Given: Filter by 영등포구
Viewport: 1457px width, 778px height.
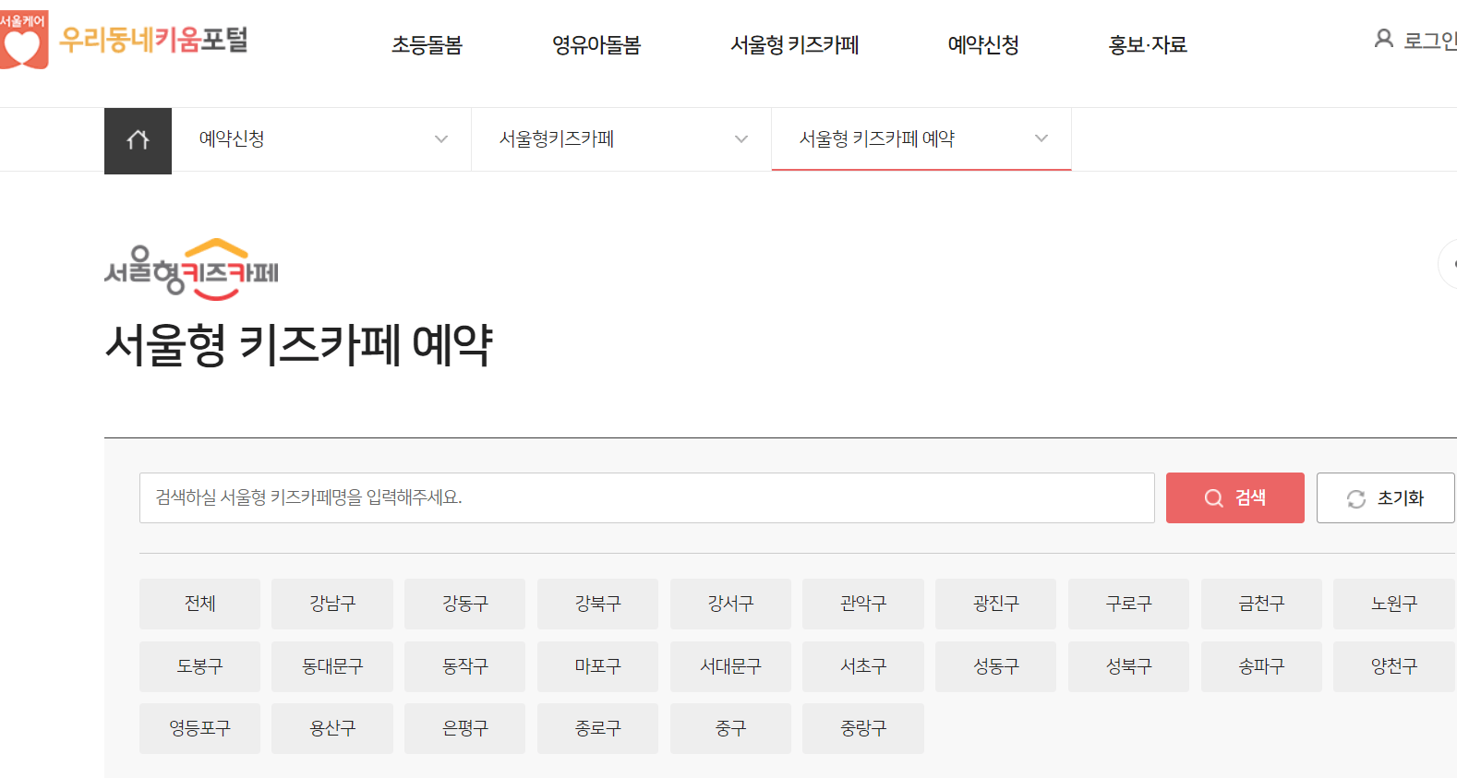Looking at the screenshot, I should coord(199,728).
